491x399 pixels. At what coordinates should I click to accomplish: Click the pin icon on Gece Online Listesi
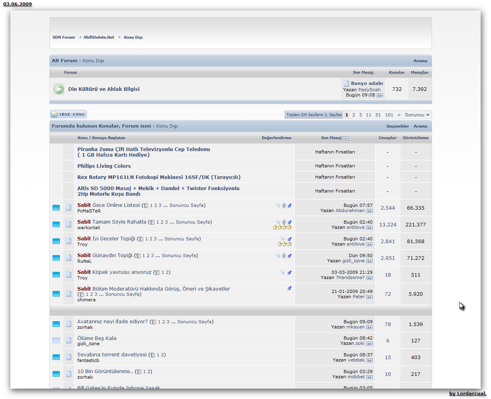pos(290,206)
